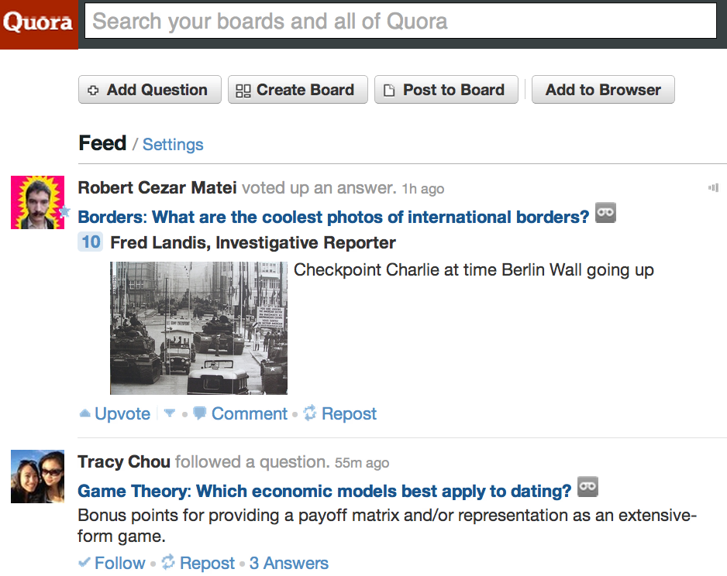The width and height of the screenshot is (727, 576).
Task: Click the glasses icon beside the Borders question
Action: 605,213
